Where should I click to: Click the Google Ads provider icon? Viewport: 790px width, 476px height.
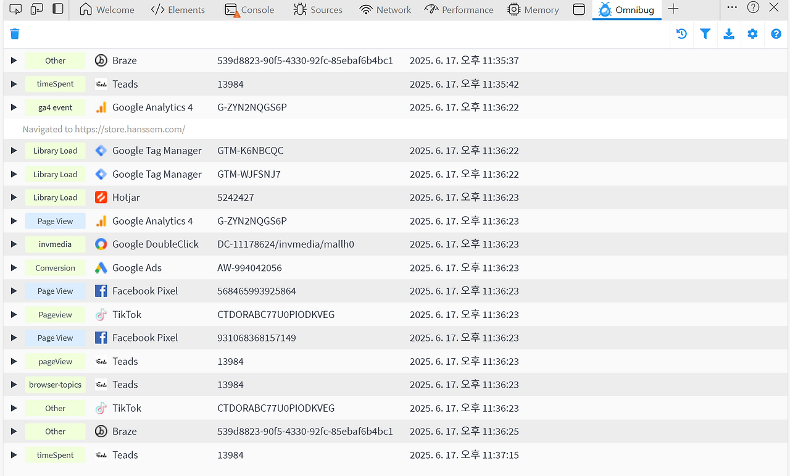[x=101, y=268]
